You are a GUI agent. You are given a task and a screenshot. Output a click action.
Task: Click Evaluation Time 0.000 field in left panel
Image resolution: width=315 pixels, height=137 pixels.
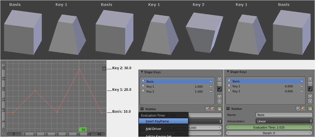click(x=205, y=128)
